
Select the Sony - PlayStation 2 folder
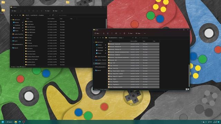click(x=134, y=84)
